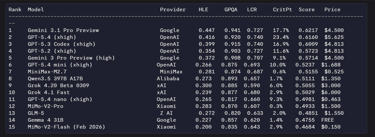
Task: Click the LCR value 0.590
Action: pos(252,86)
